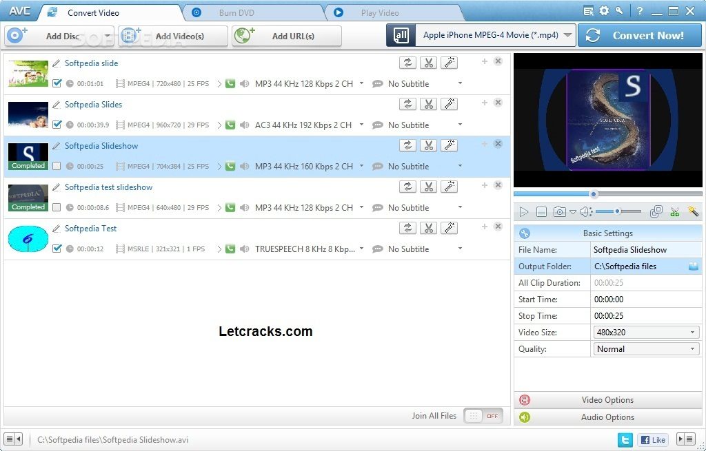Open audio track dropdown for Softpedia slide
The image size is (706, 451).
pos(361,83)
